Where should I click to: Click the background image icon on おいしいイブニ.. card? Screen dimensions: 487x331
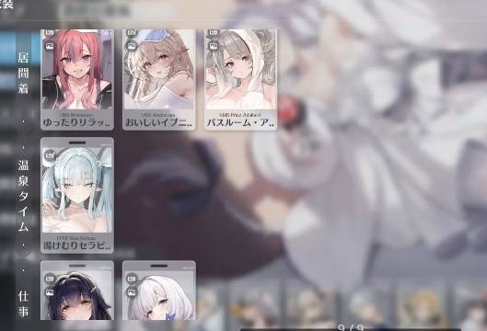(x=132, y=47)
